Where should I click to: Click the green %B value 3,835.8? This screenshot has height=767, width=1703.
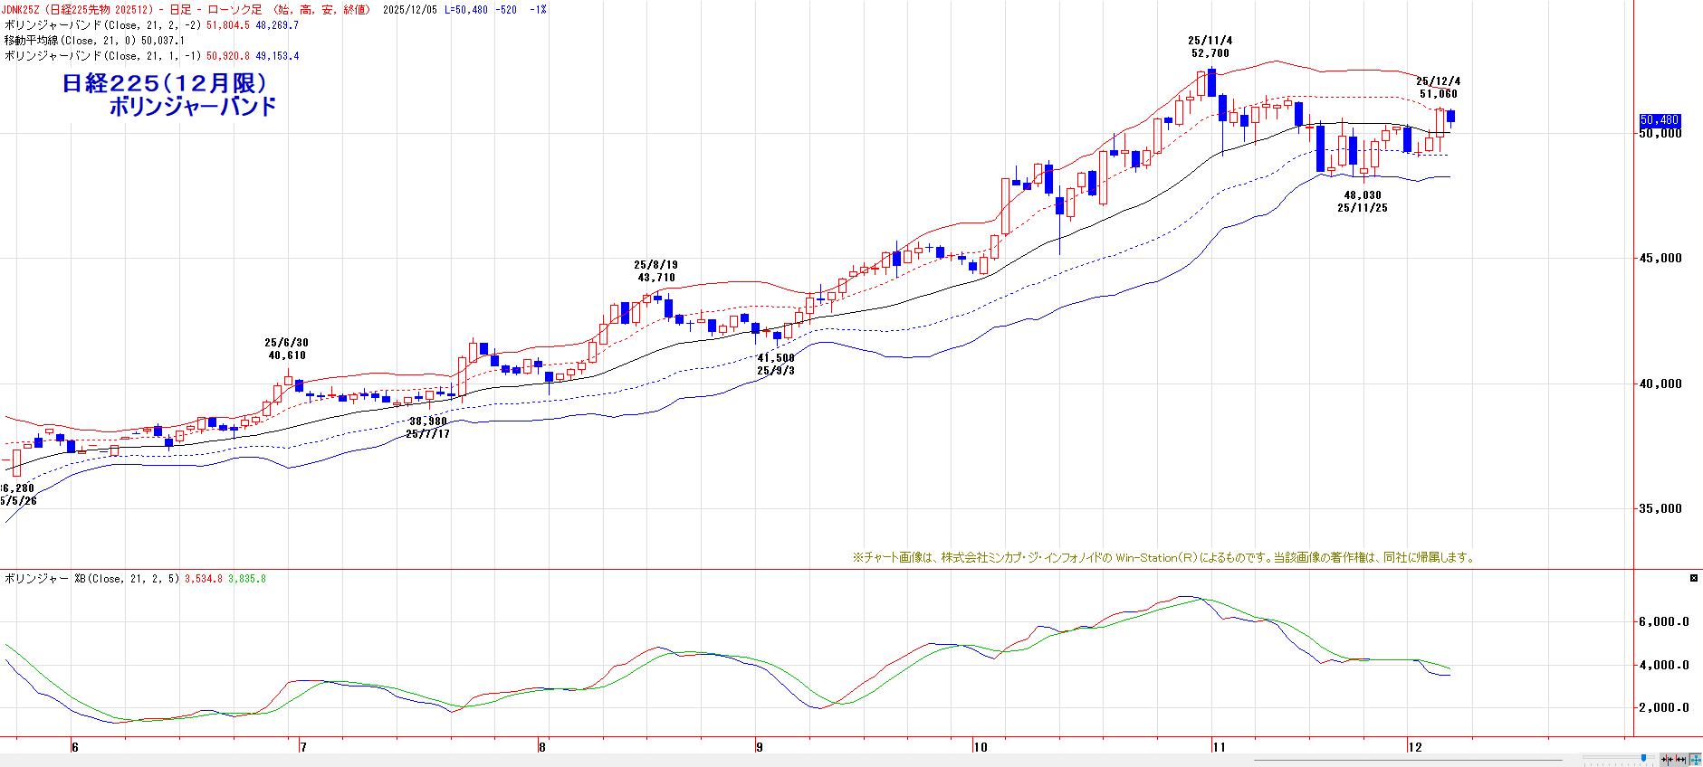click(x=247, y=579)
